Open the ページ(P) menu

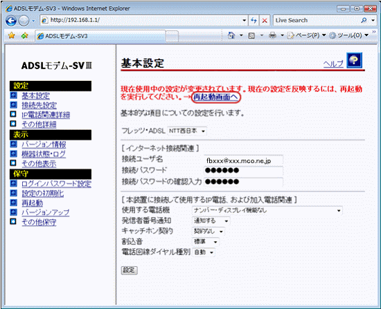[306, 36]
